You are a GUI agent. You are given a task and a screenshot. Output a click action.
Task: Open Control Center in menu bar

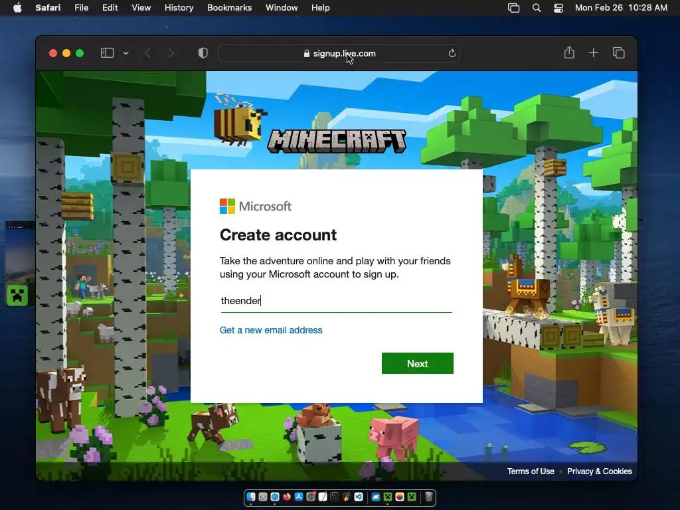point(558,8)
